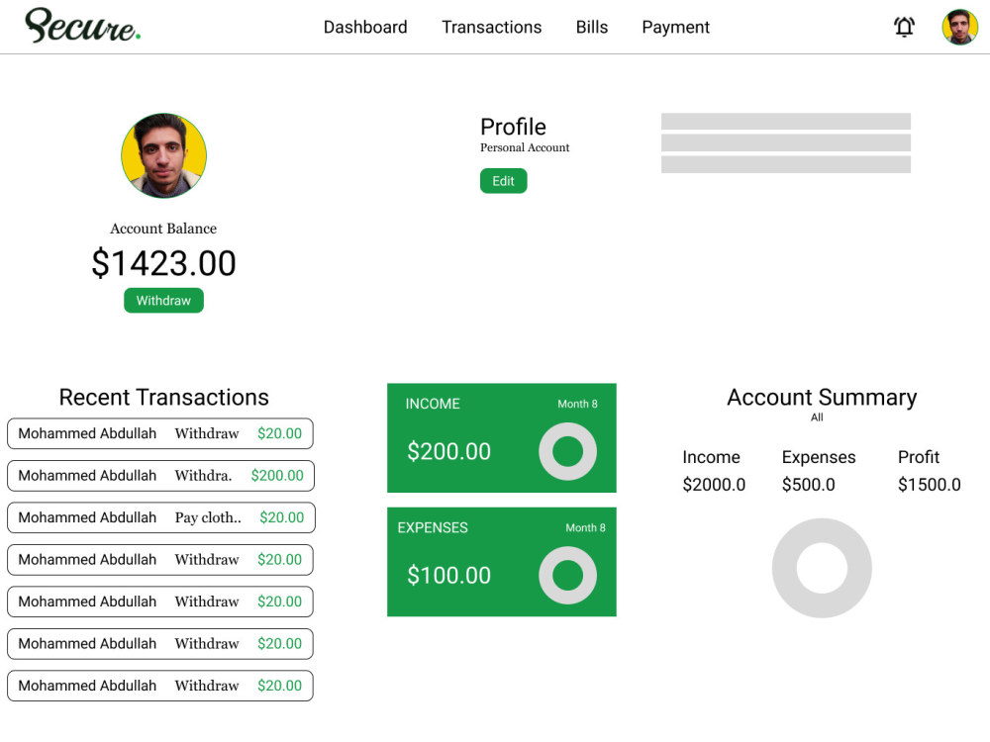Click the Recent Transactions heading

(x=163, y=397)
